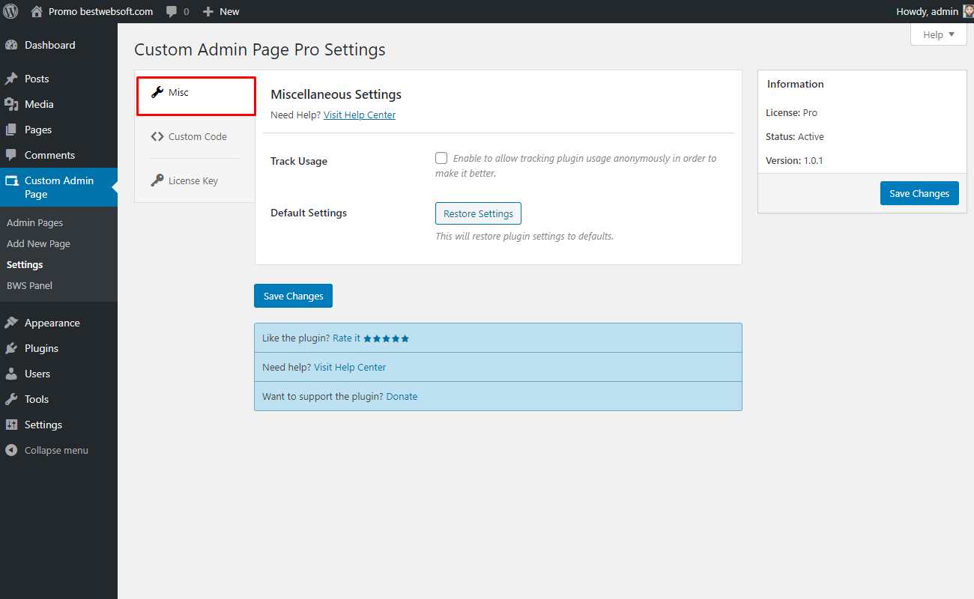974x599 pixels.
Task: Follow Visit Help Center link under Miscellaneous Settings
Action: pos(360,115)
